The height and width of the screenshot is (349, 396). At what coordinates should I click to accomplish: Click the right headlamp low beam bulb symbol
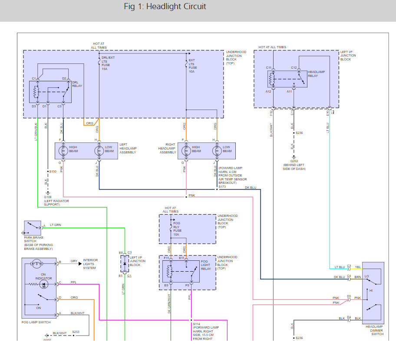[217, 151]
